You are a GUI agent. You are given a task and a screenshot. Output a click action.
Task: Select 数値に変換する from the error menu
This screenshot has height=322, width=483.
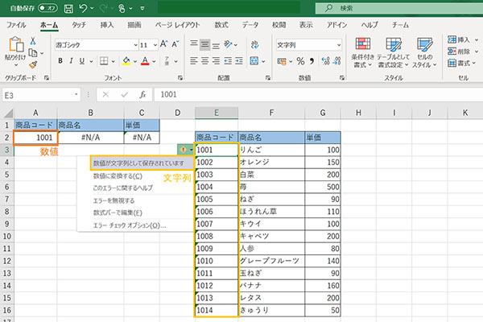pyautogui.click(x=118, y=175)
